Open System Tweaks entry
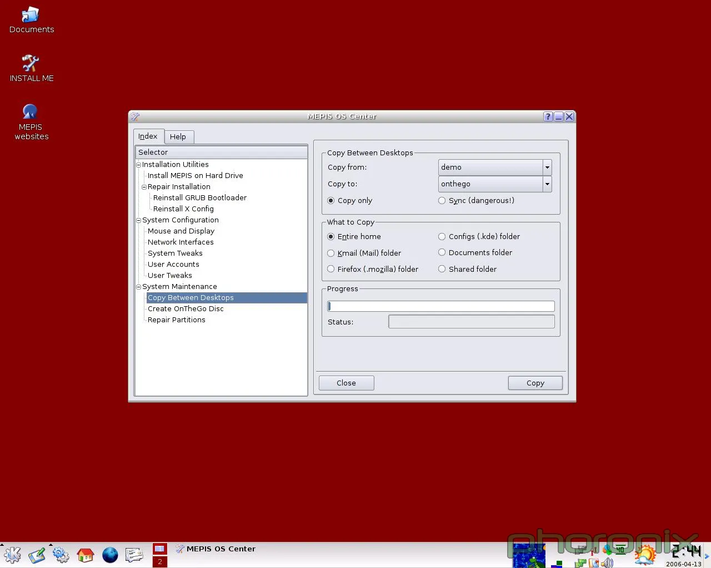The image size is (711, 568). pos(175,253)
